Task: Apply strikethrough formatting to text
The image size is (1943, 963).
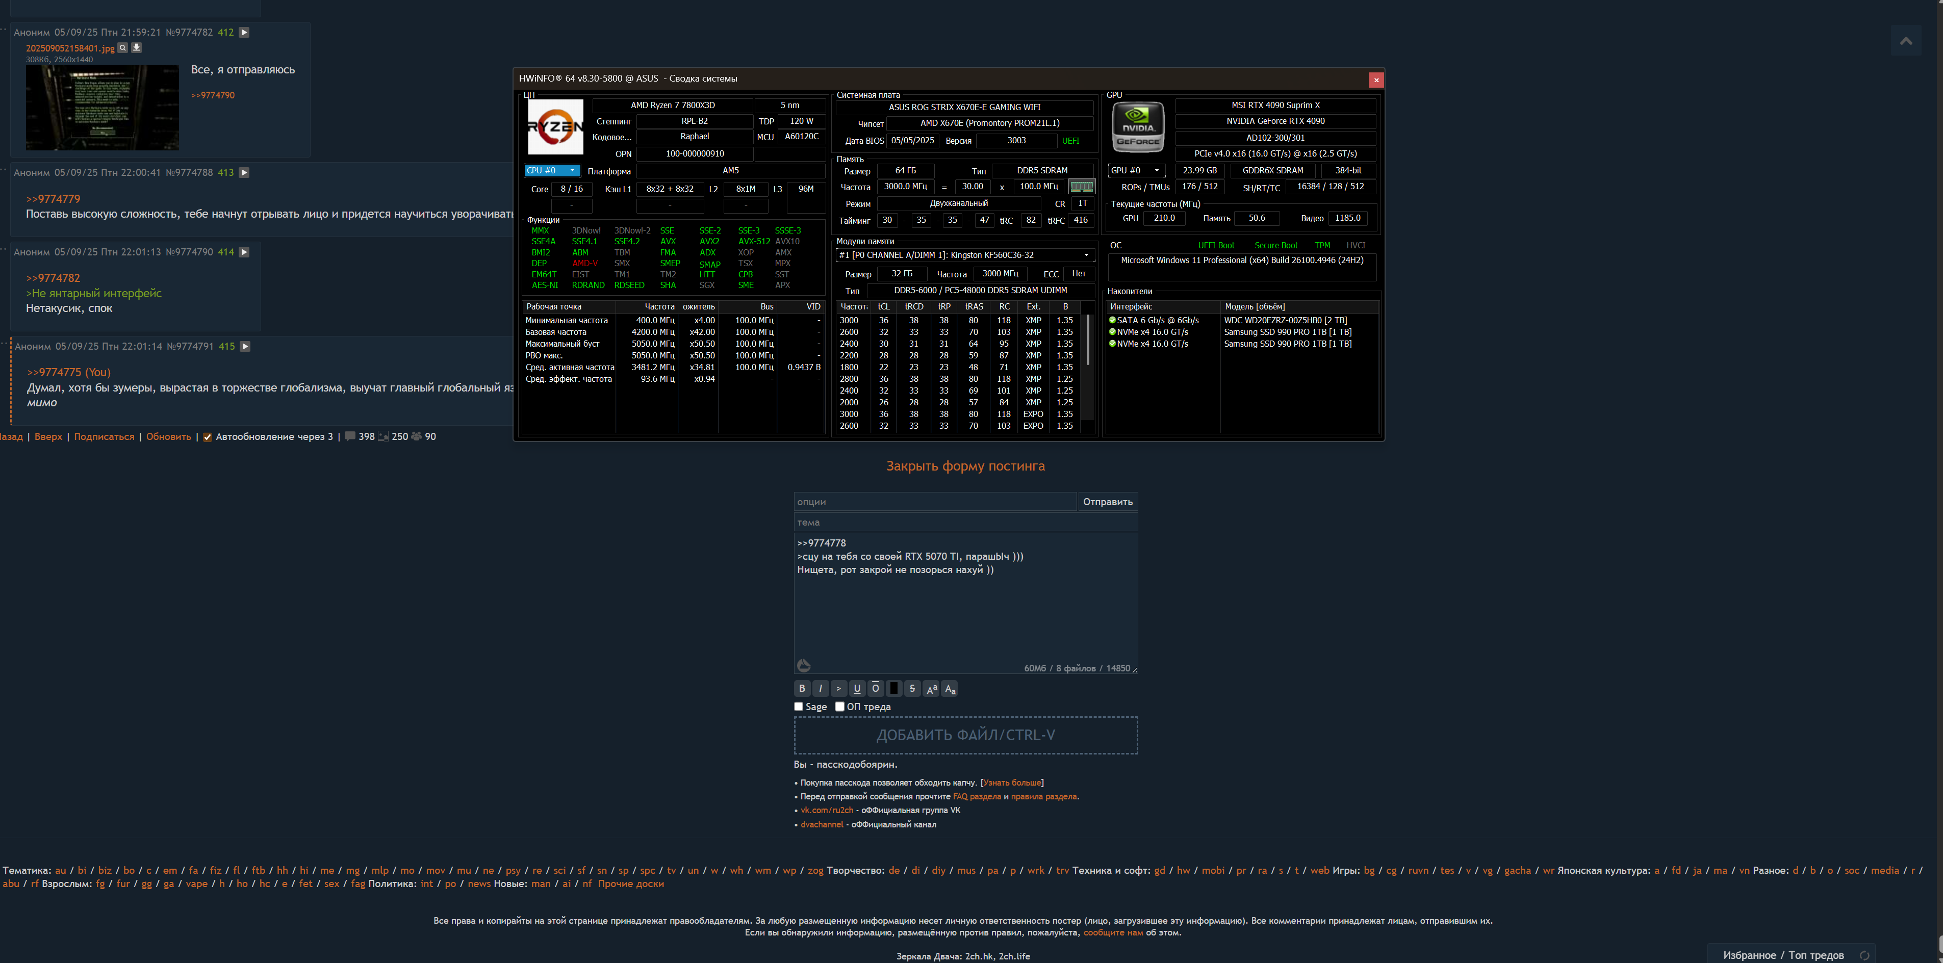Action: [912, 689]
